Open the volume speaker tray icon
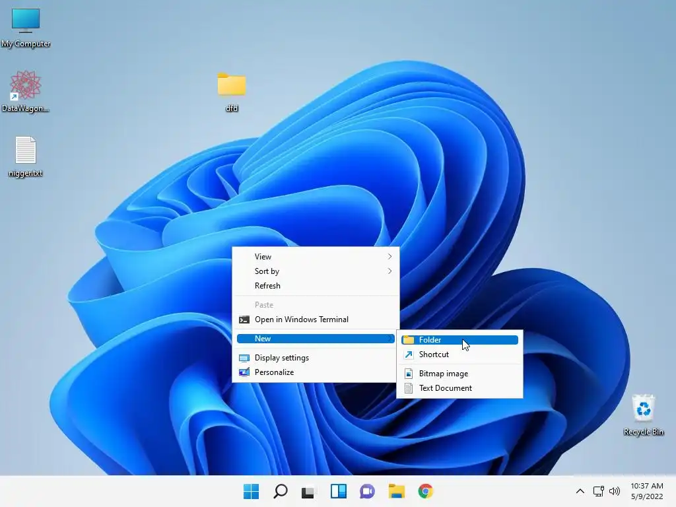This screenshot has width=676, height=507. coord(615,491)
